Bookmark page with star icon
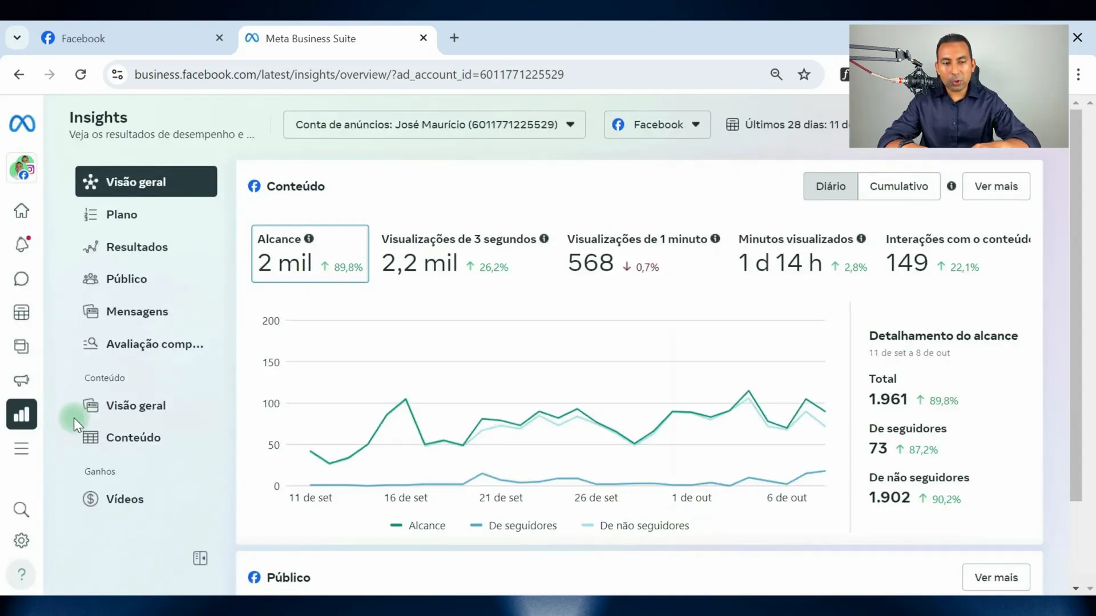This screenshot has width=1096, height=616. (x=804, y=74)
